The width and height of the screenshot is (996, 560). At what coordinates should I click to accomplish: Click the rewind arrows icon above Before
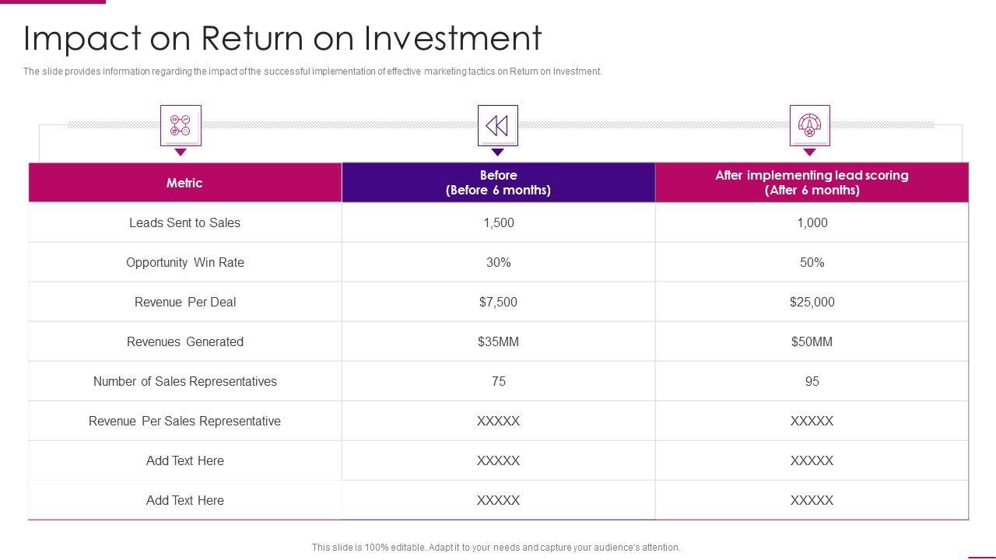click(497, 125)
